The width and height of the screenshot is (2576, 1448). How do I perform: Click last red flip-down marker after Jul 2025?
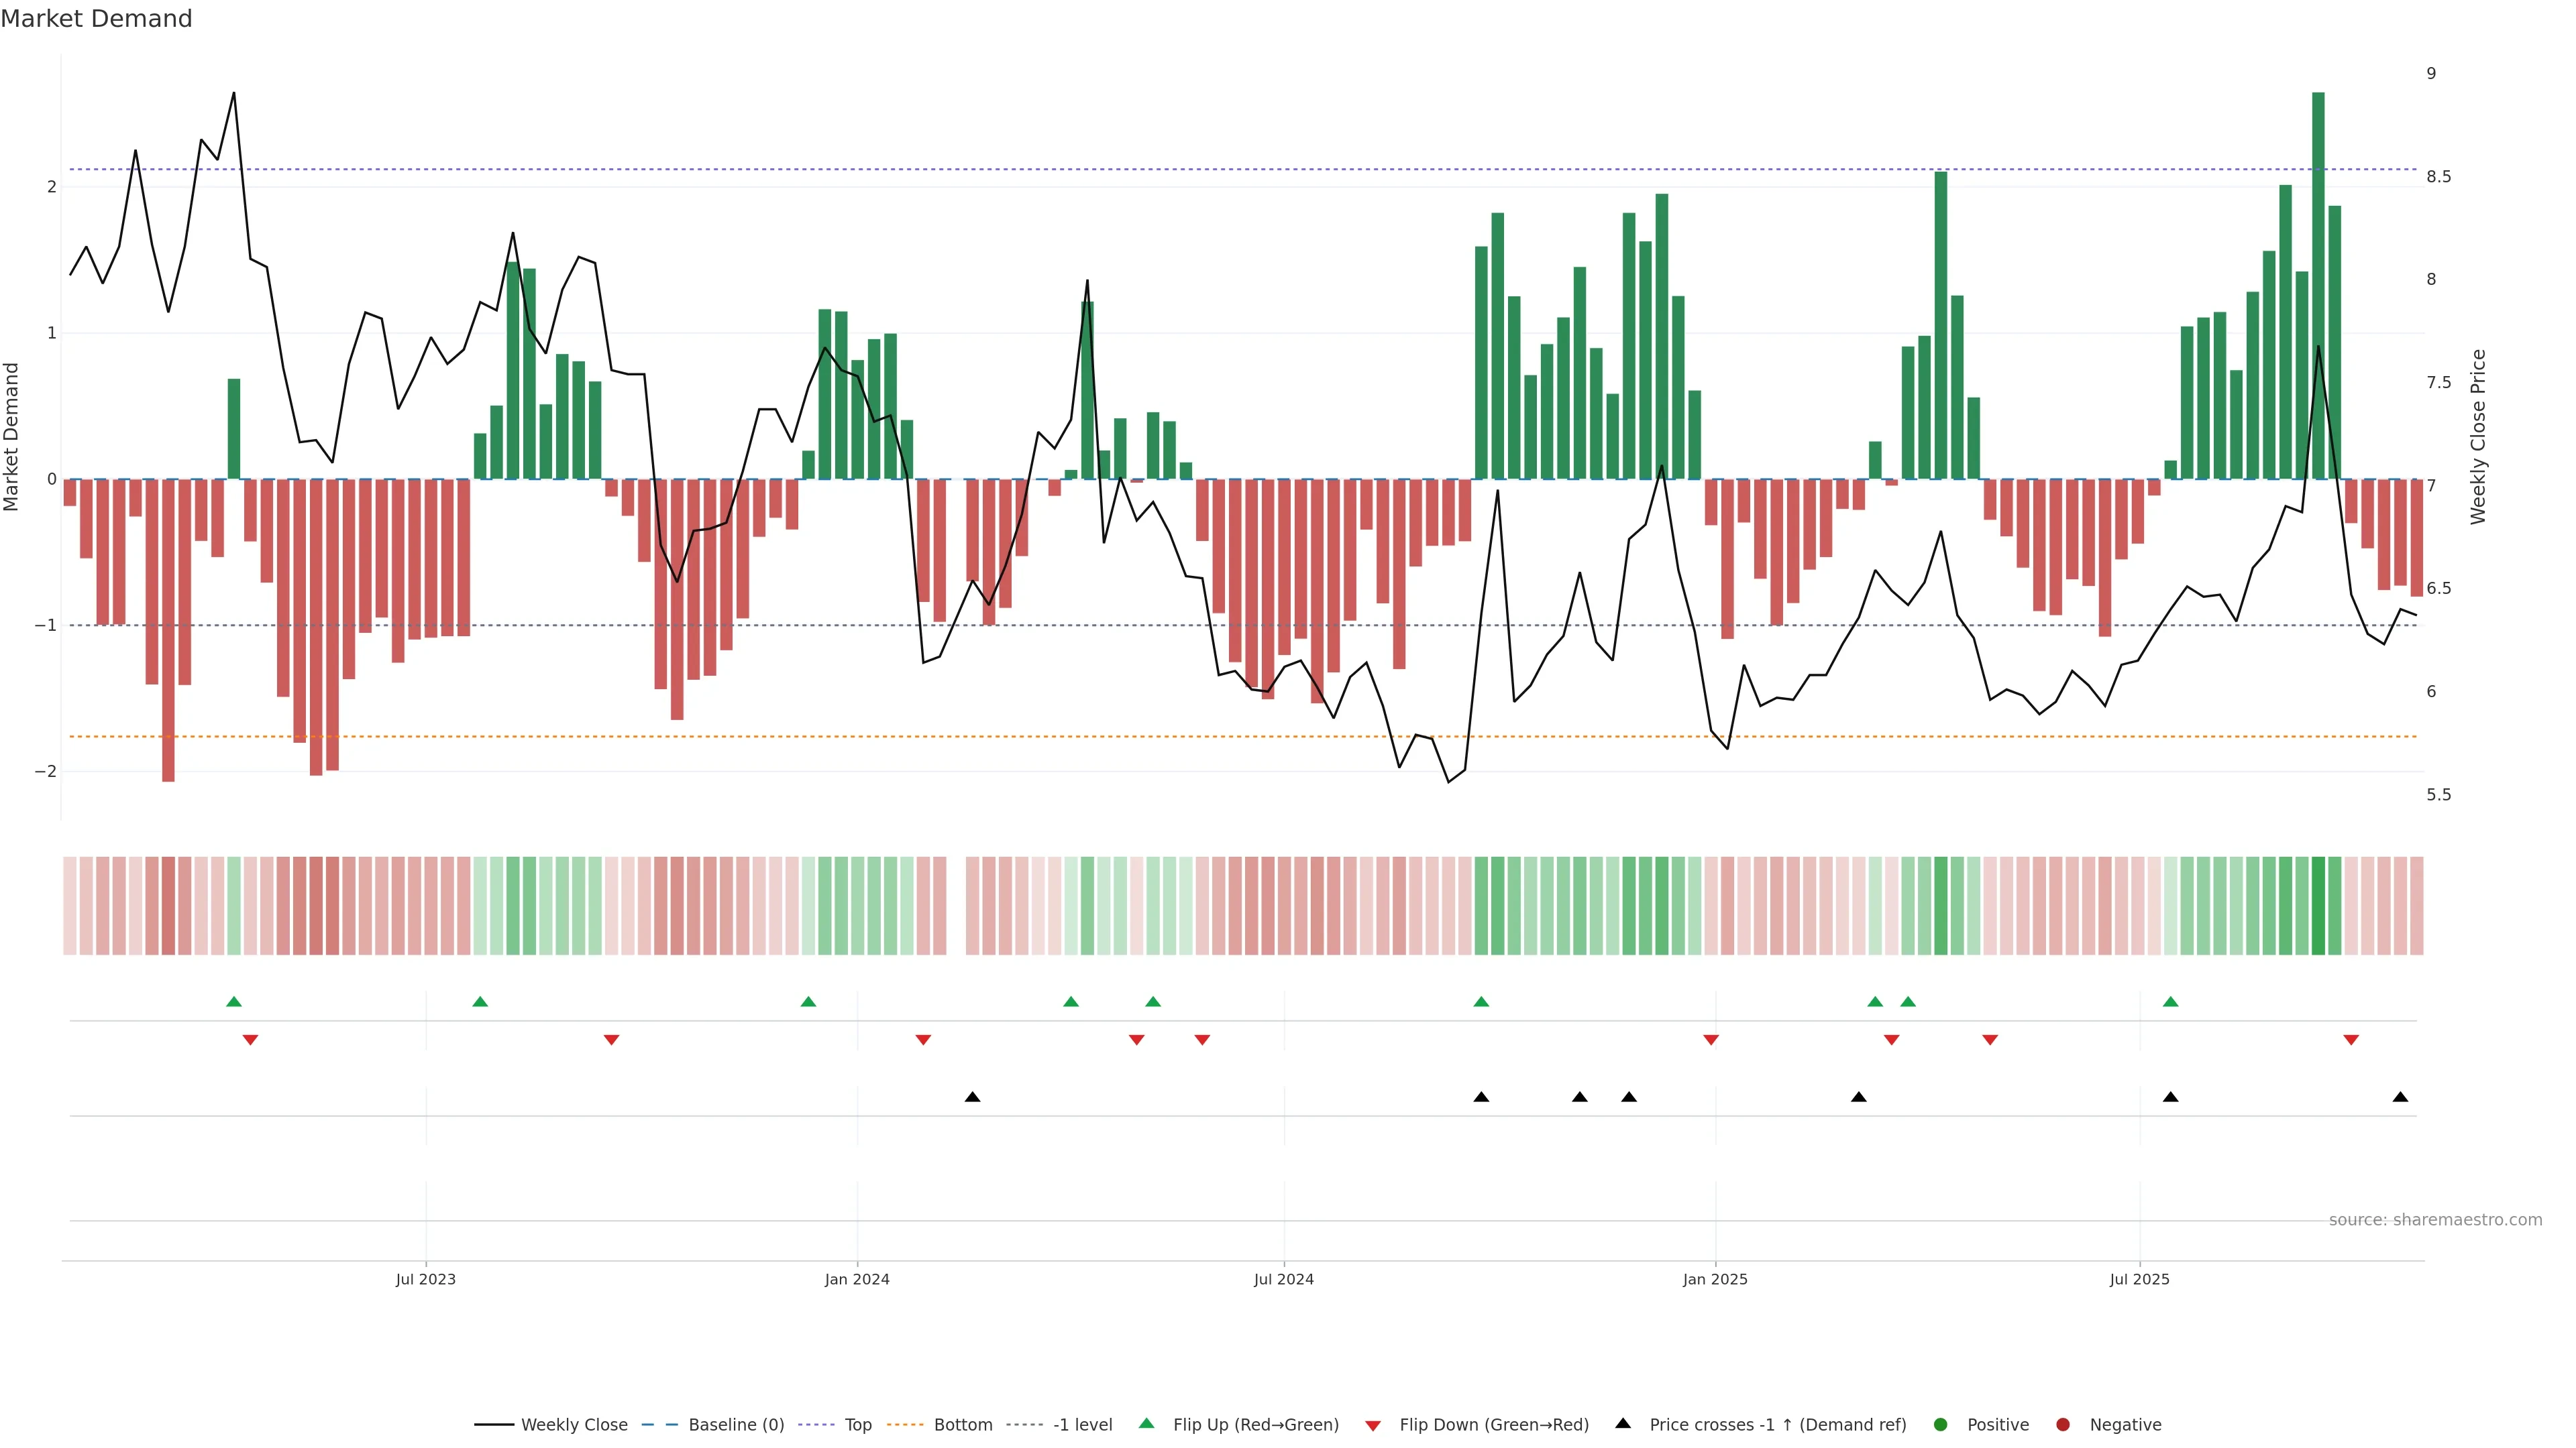[x=2351, y=1040]
